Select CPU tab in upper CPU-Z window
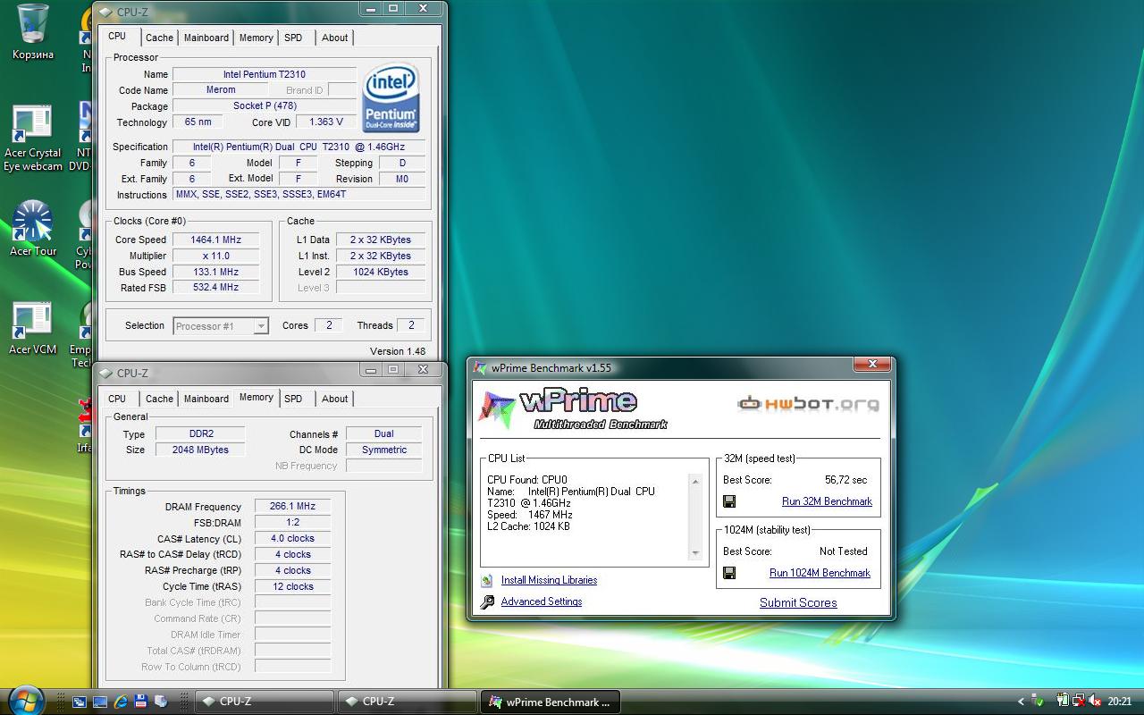The width and height of the screenshot is (1144, 715). pos(117,36)
